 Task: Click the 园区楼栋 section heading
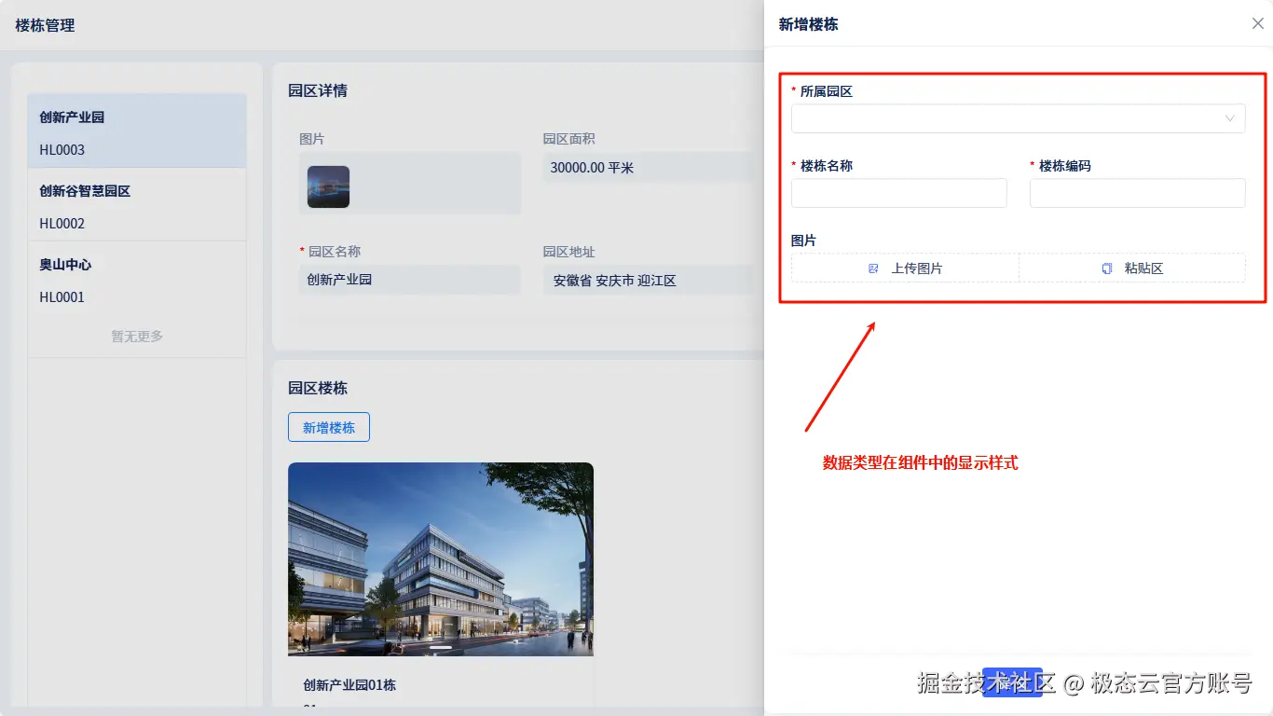(318, 388)
